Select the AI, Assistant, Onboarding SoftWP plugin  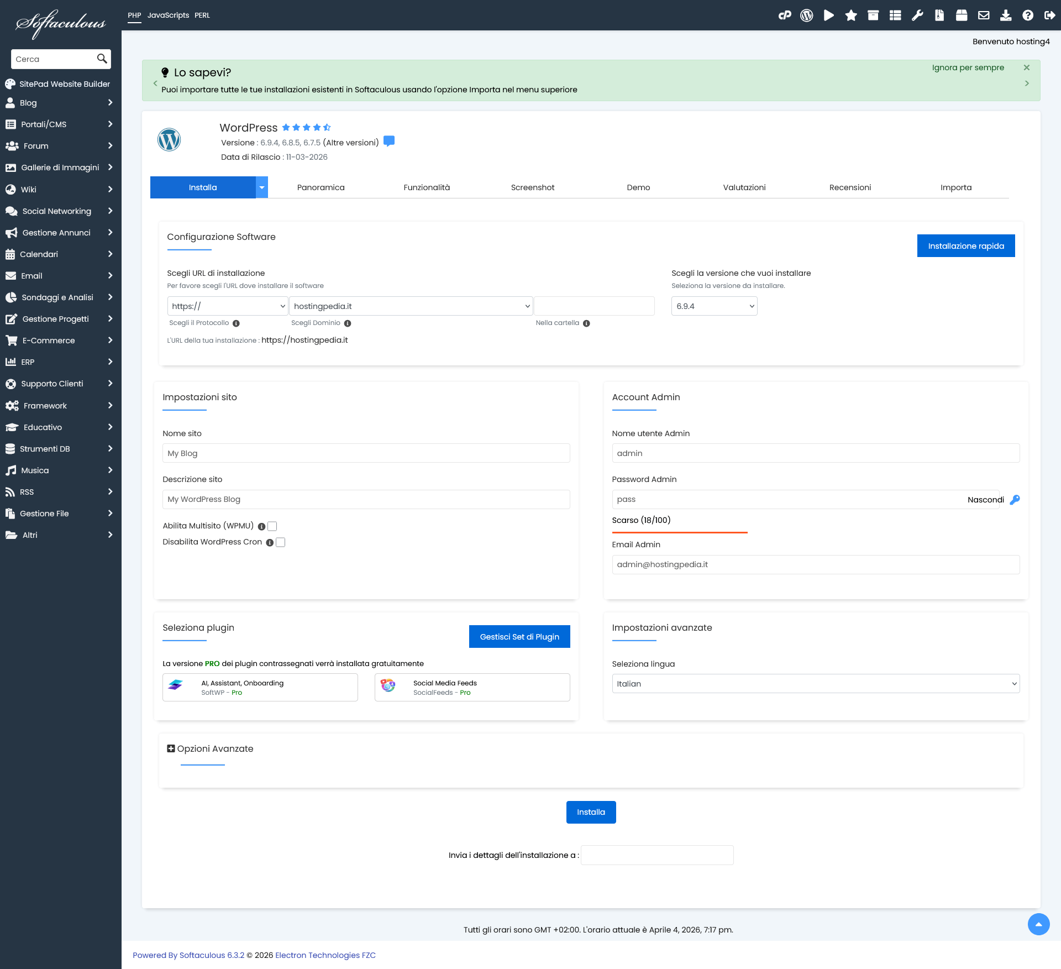(x=260, y=687)
